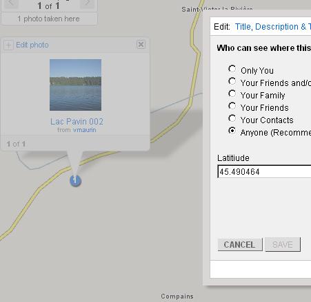Image resolution: width=311 pixels, height=302 pixels.
Task: Click the CANCEL button
Action: 240,245
